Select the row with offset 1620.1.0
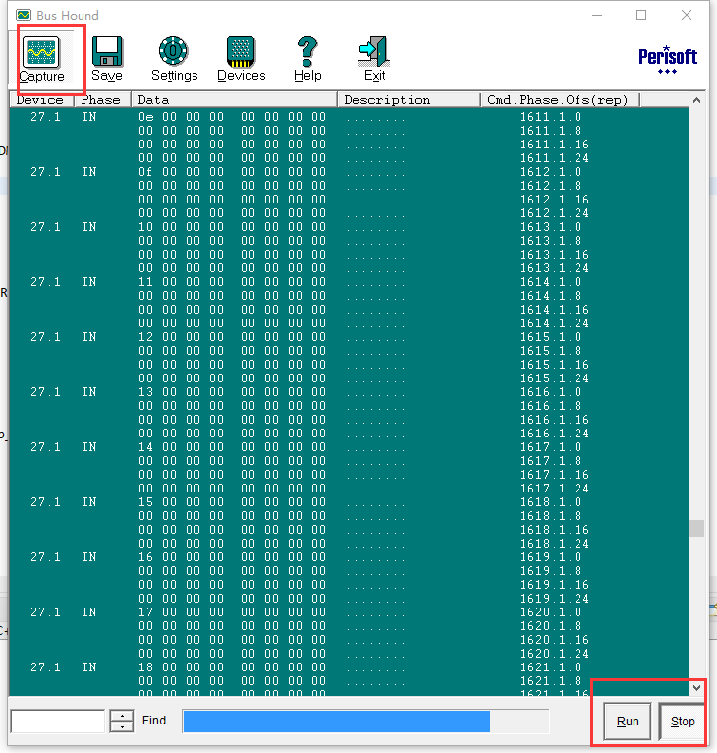Image resolution: width=717 pixels, height=753 pixels. click(x=349, y=612)
